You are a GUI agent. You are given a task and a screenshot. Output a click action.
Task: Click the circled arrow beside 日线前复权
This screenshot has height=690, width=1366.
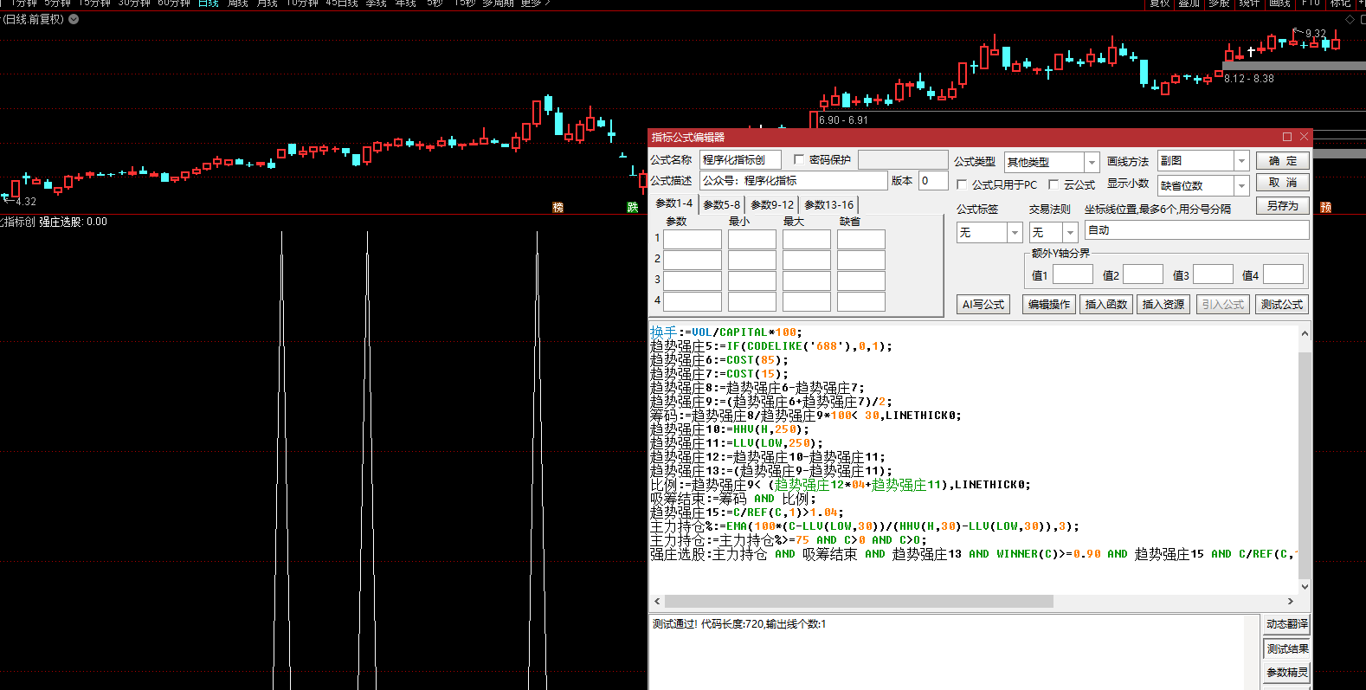point(74,19)
